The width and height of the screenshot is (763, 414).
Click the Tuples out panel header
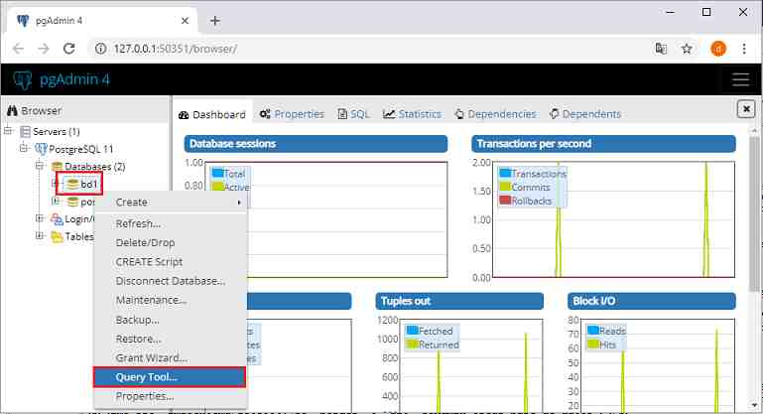point(459,301)
